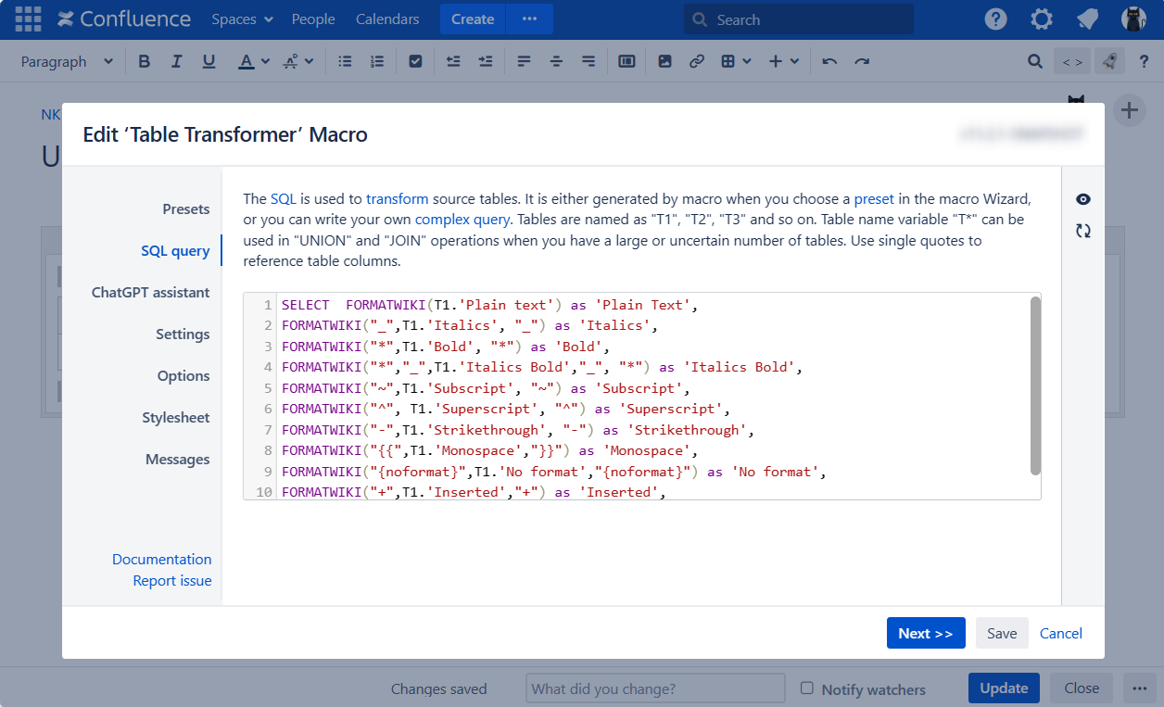This screenshot has height=707, width=1164.
Task: Click the Next >> button
Action: click(925, 633)
